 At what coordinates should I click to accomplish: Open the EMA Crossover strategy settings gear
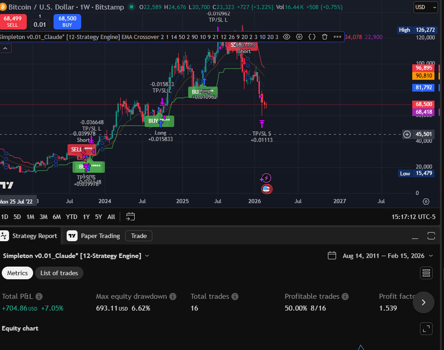(x=299, y=37)
